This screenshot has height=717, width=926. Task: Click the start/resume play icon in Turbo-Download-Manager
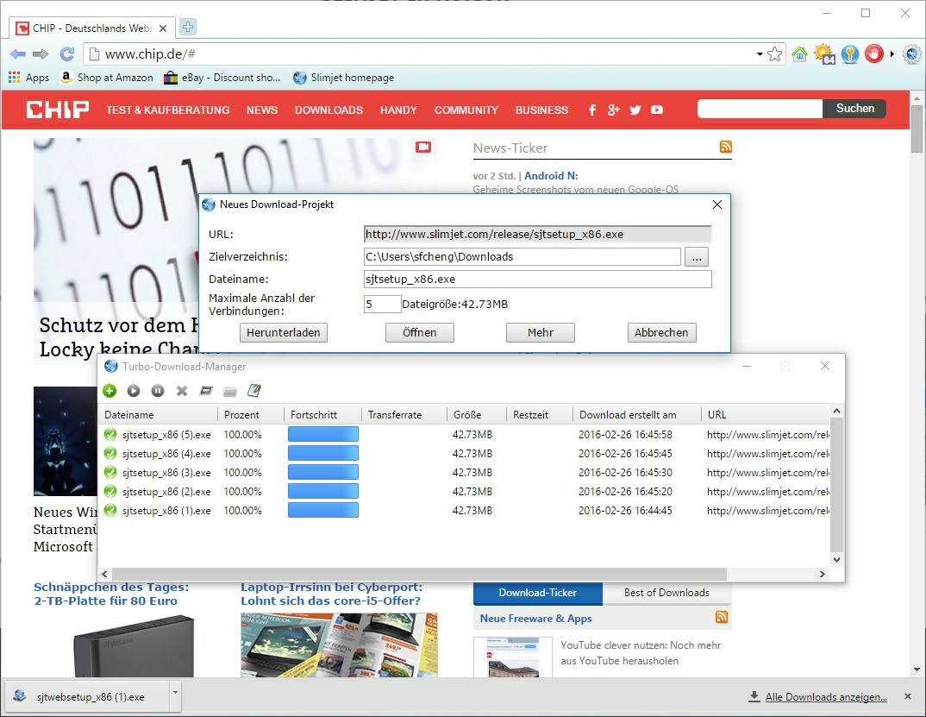coord(134,391)
